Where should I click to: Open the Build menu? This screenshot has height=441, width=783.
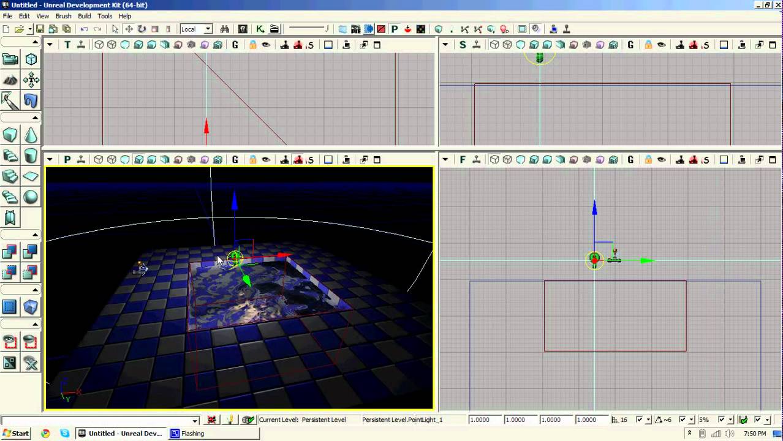[x=85, y=16]
